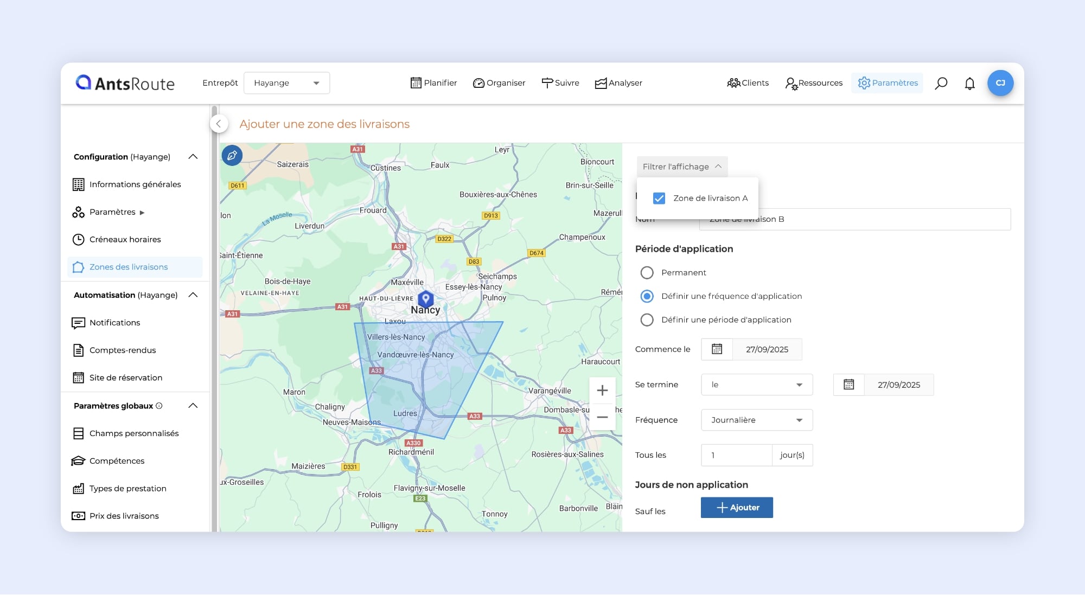Click the Tous les number field

pos(736,455)
